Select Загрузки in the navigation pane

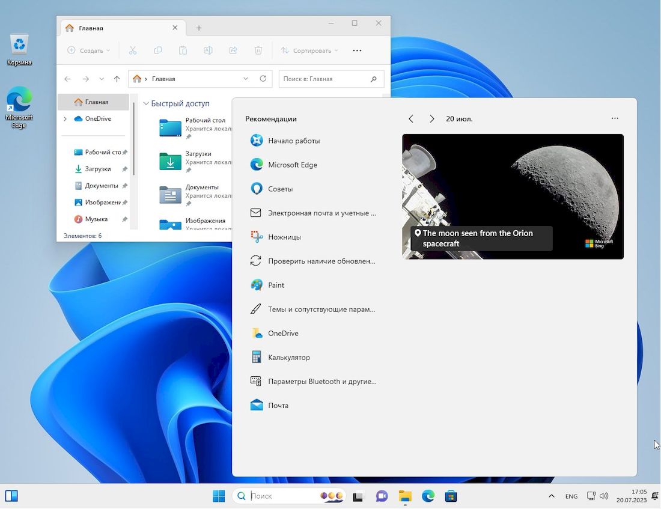pyautogui.click(x=97, y=169)
